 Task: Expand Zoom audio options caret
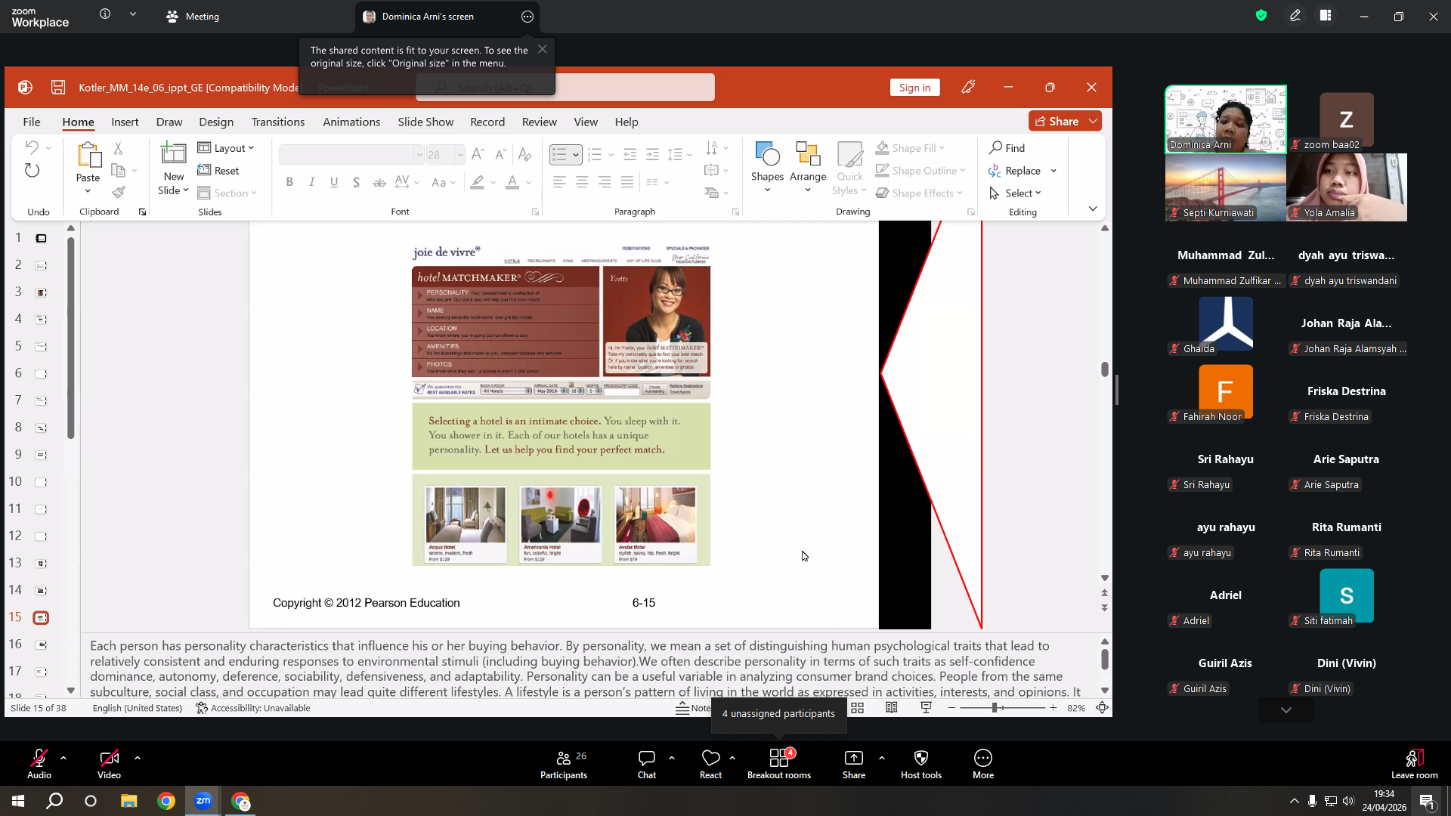coord(63,757)
